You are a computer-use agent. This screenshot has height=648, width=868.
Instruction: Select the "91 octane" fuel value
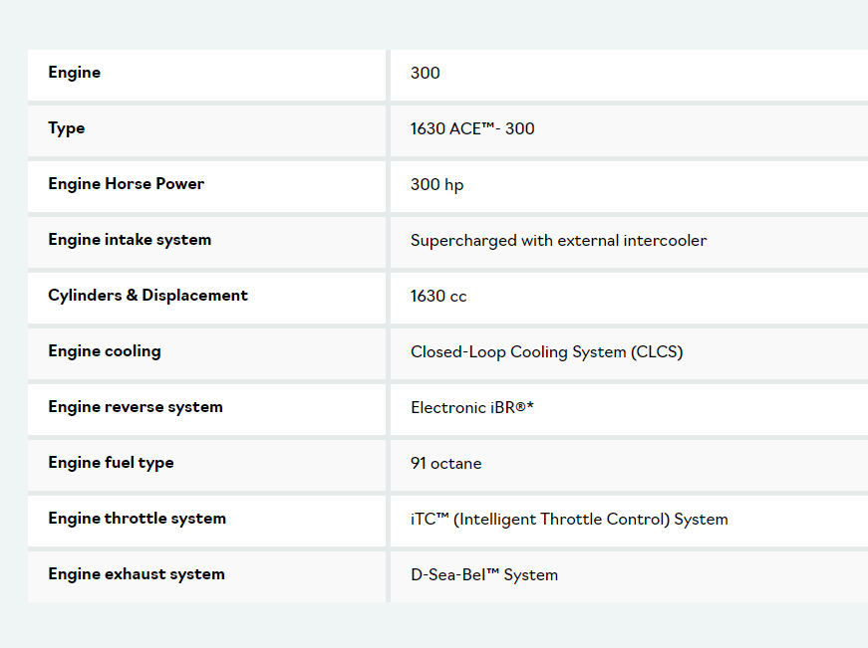pos(445,463)
